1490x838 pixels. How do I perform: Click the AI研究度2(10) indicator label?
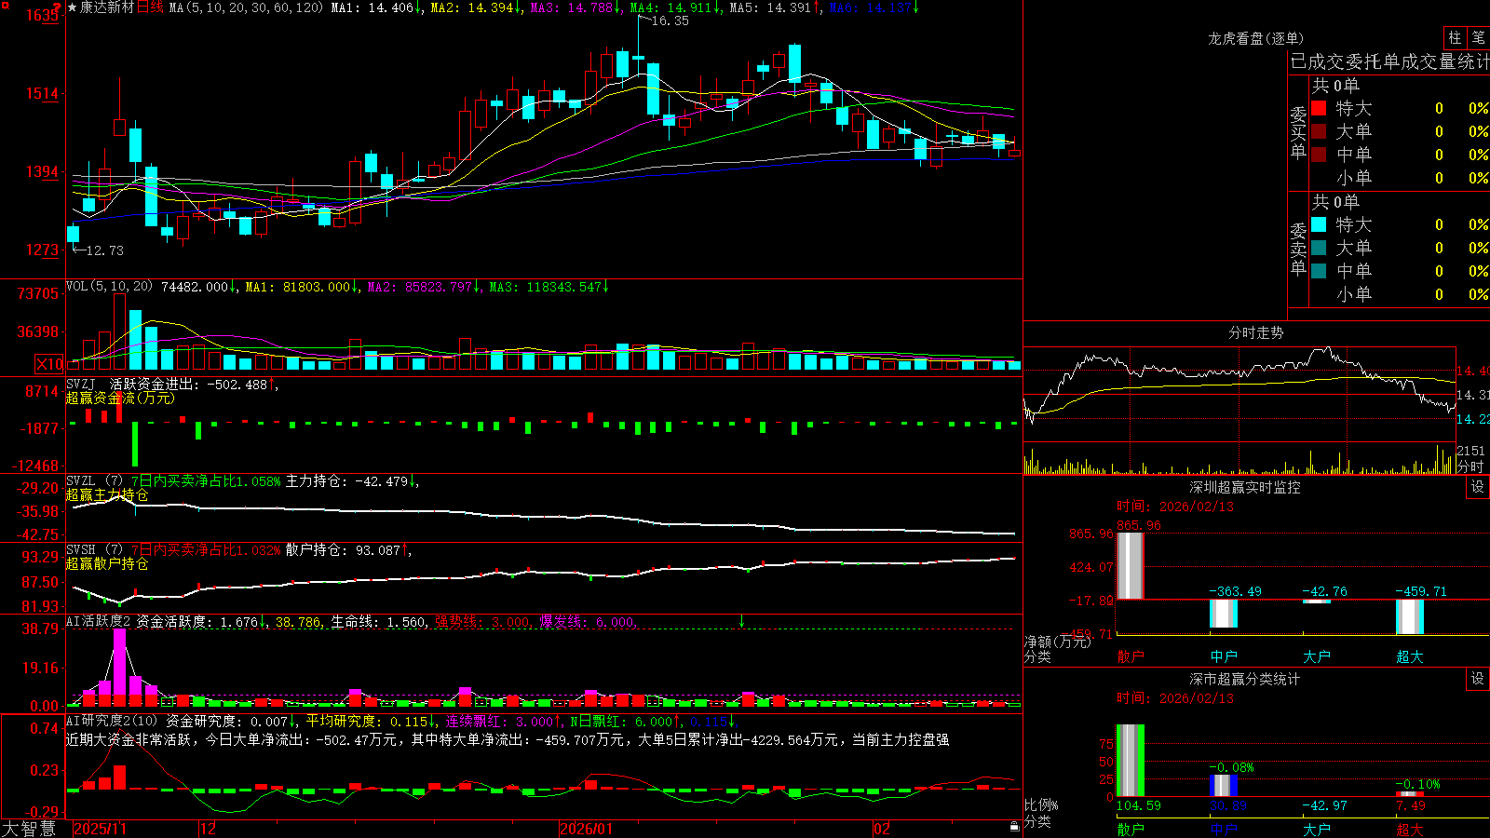[x=112, y=721]
